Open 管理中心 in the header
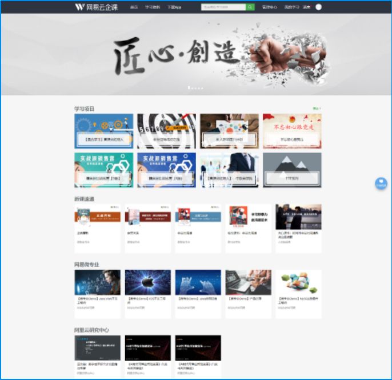Image resolution: width=392 pixels, height=380 pixels. point(269,7)
